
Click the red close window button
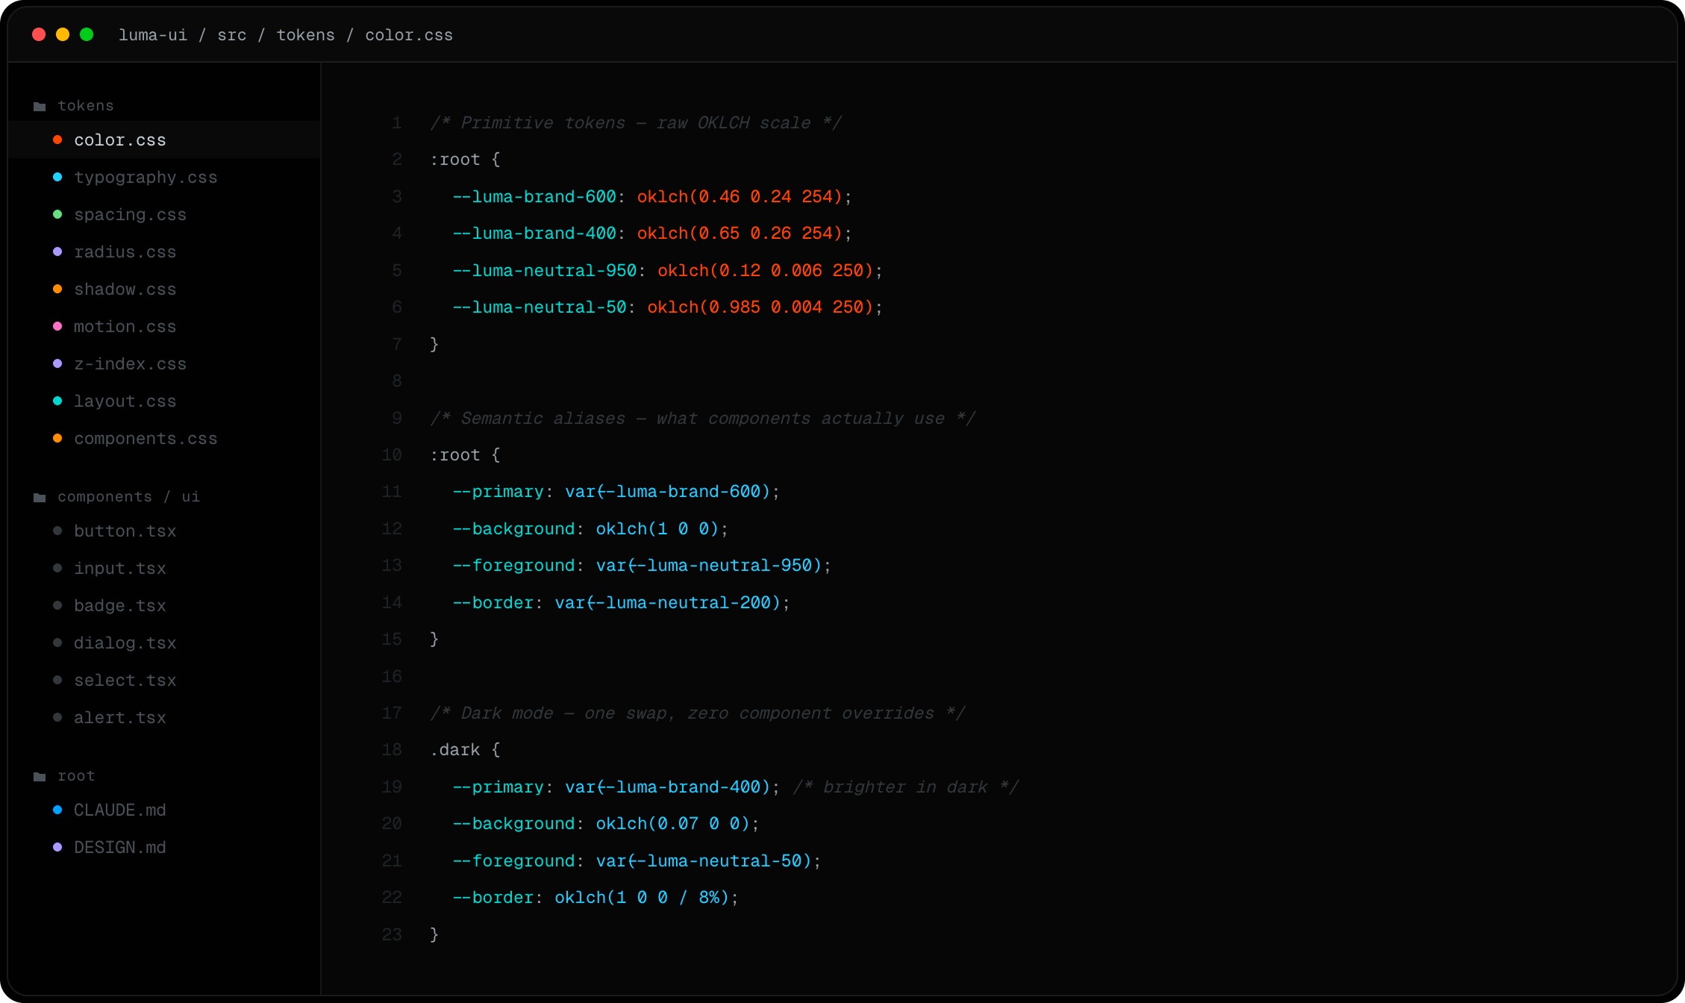tap(39, 34)
